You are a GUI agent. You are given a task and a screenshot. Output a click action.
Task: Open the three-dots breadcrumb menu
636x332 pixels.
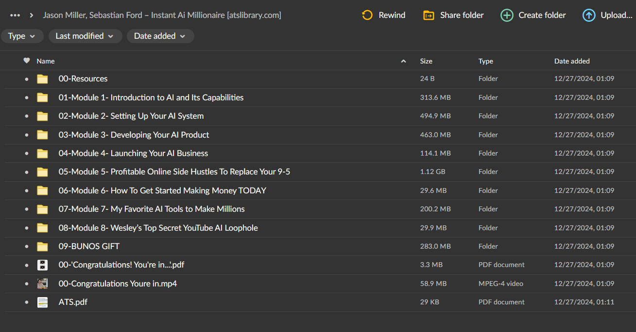[x=15, y=15]
